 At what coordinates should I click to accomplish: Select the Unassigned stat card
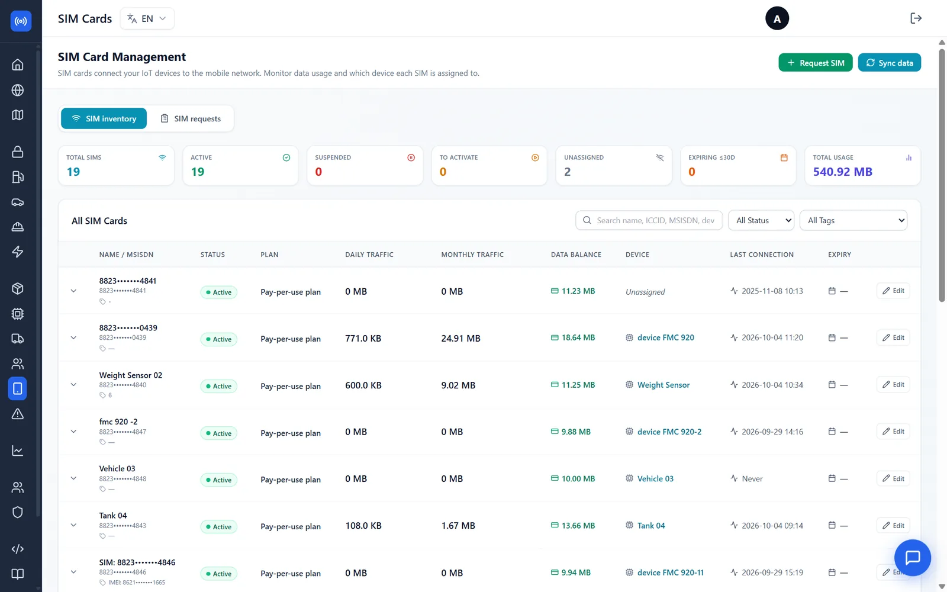click(614, 165)
